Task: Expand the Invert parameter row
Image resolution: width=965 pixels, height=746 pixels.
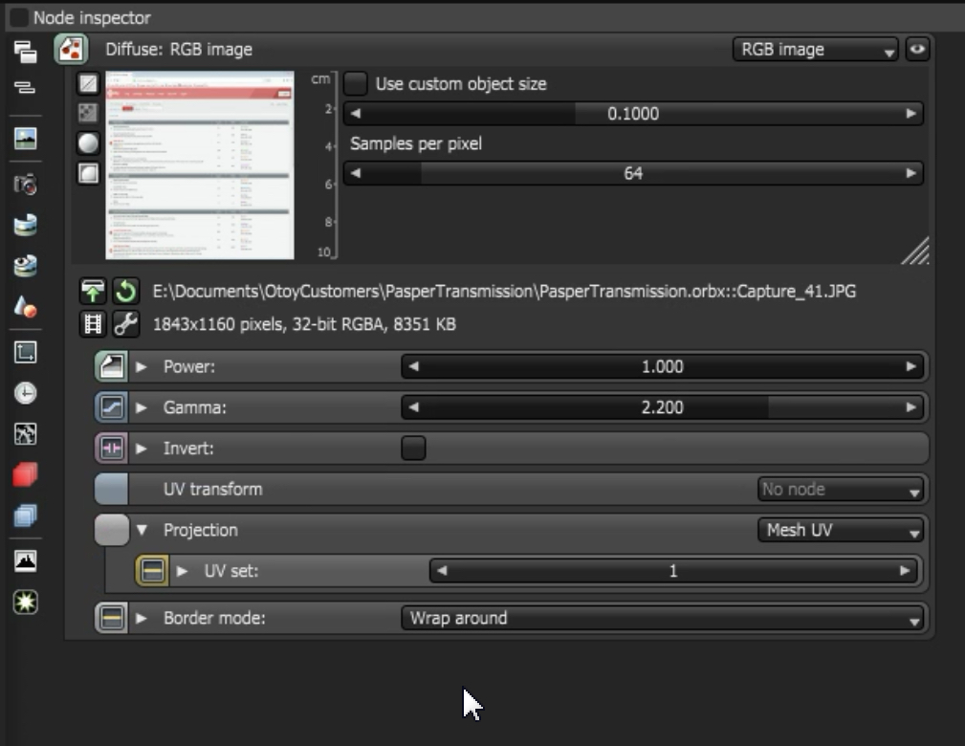Action: 142,449
